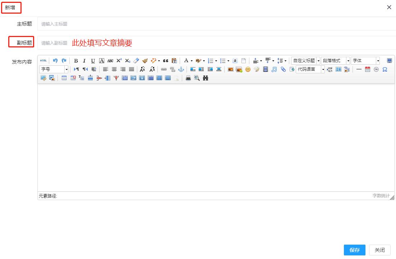Toggle bold formatting

(x=76, y=60)
